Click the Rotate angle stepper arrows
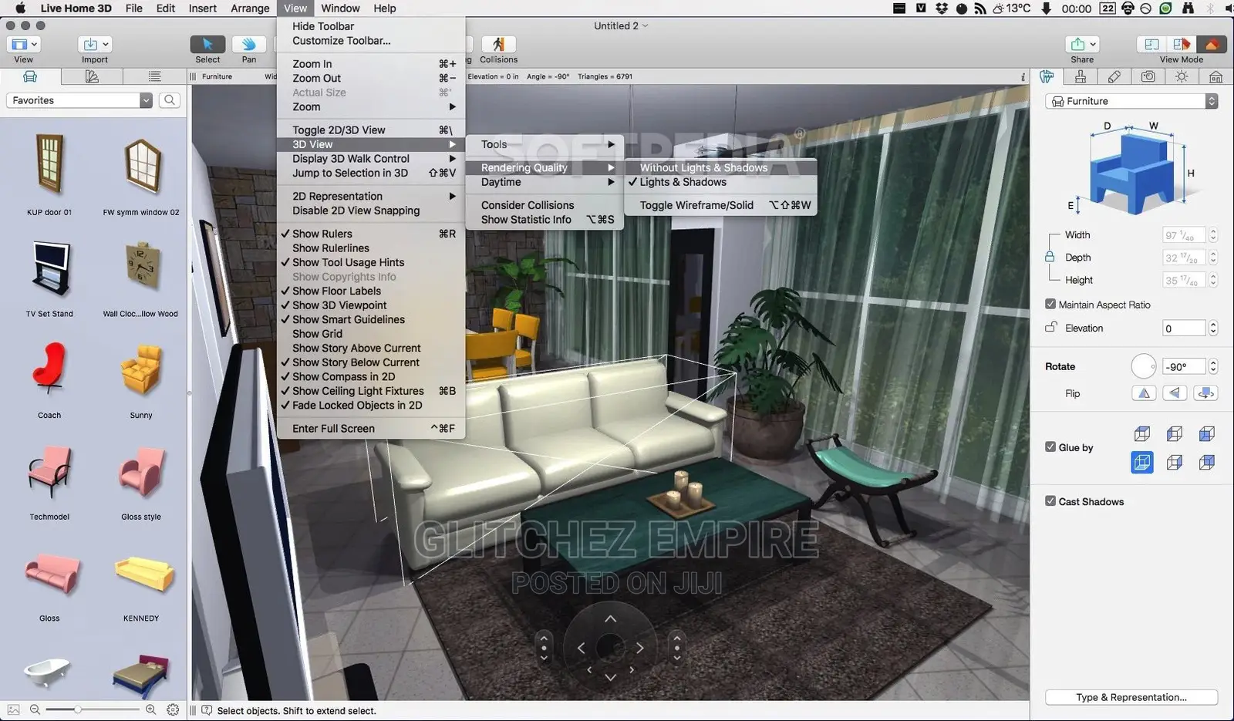 1213,366
